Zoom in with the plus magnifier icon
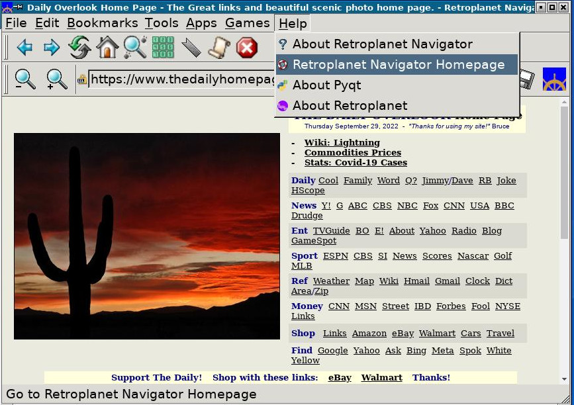The image size is (574, 405). point(57,79)
